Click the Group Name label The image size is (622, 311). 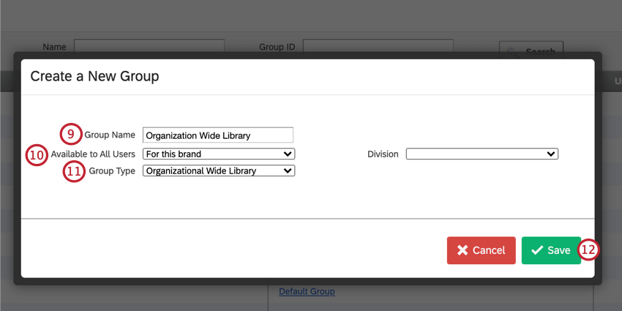click(110, 135)
